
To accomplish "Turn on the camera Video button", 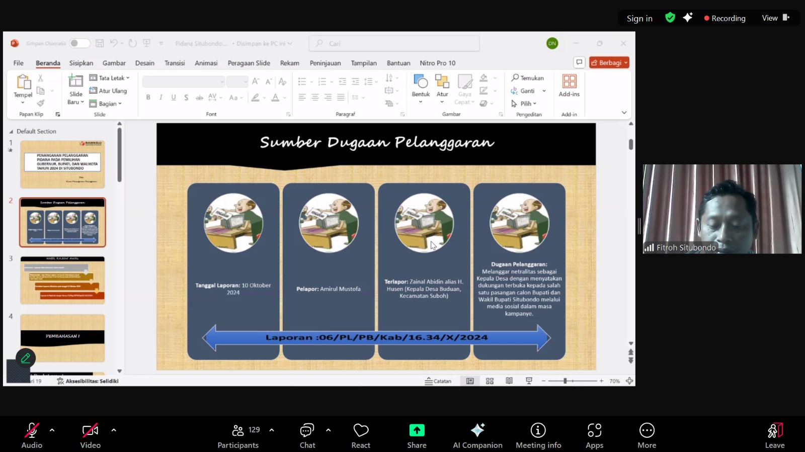I will 90,431.
